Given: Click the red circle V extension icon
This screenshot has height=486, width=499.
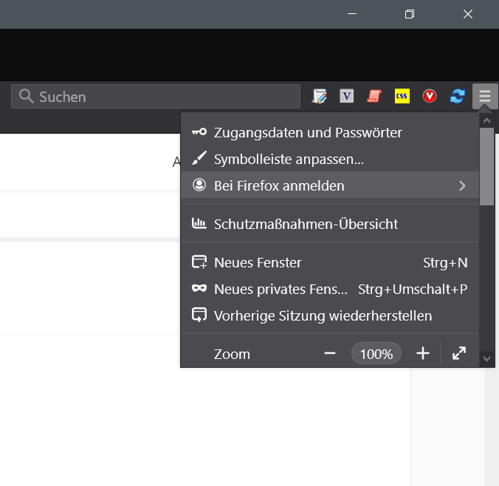Looking at the screenshot, I should [x=430, y=96].
